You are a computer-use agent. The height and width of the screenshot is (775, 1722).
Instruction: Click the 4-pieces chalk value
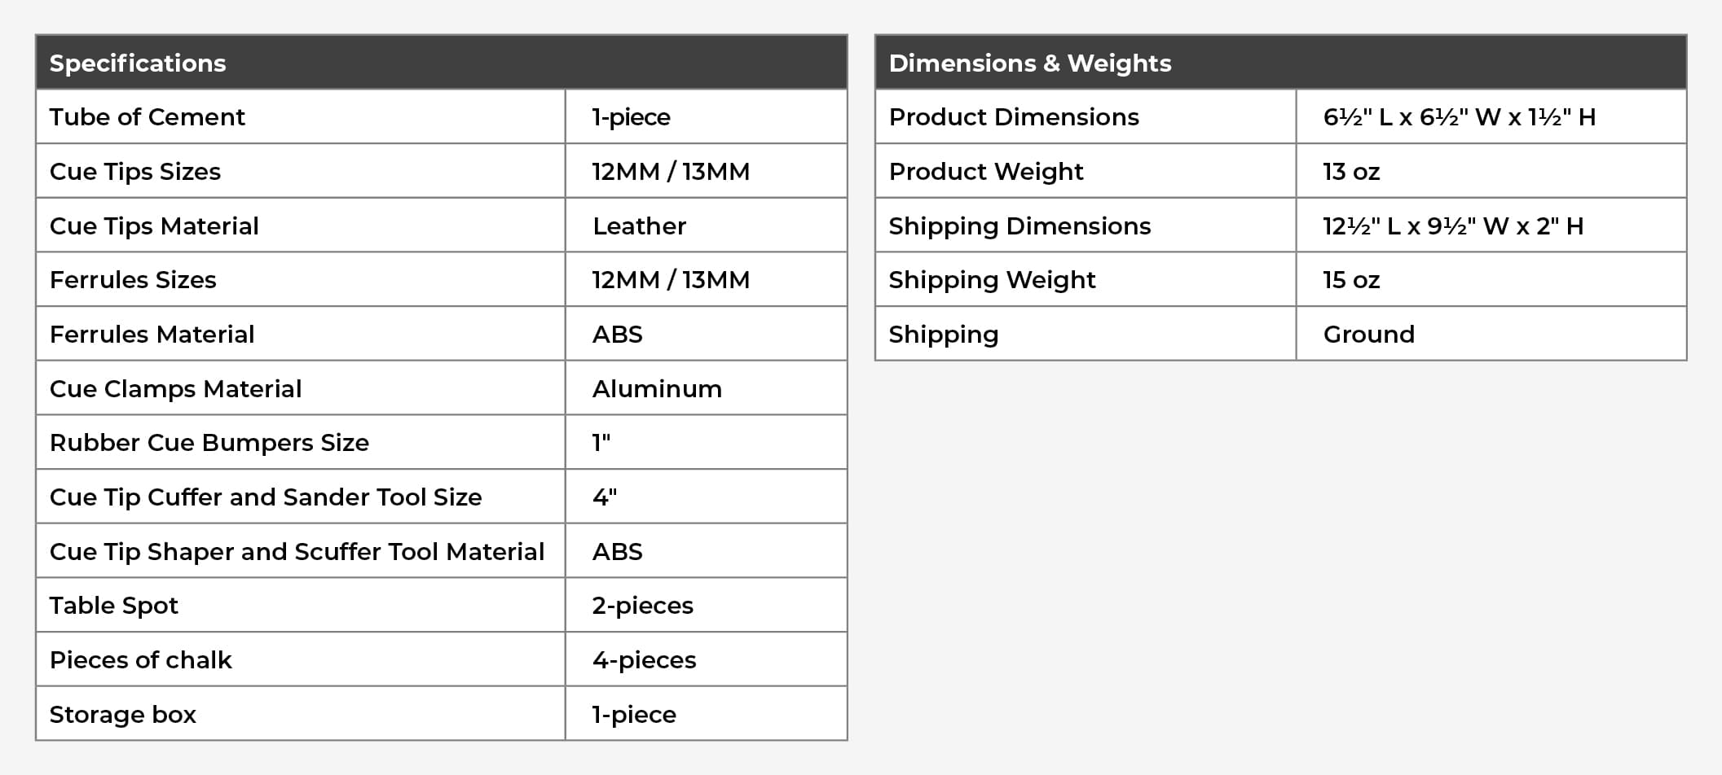click(644, 660)
